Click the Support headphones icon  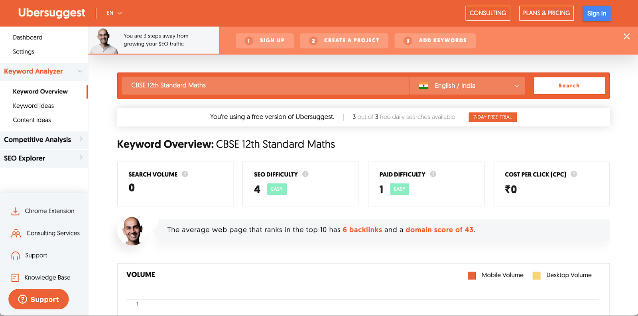(16, 256)
